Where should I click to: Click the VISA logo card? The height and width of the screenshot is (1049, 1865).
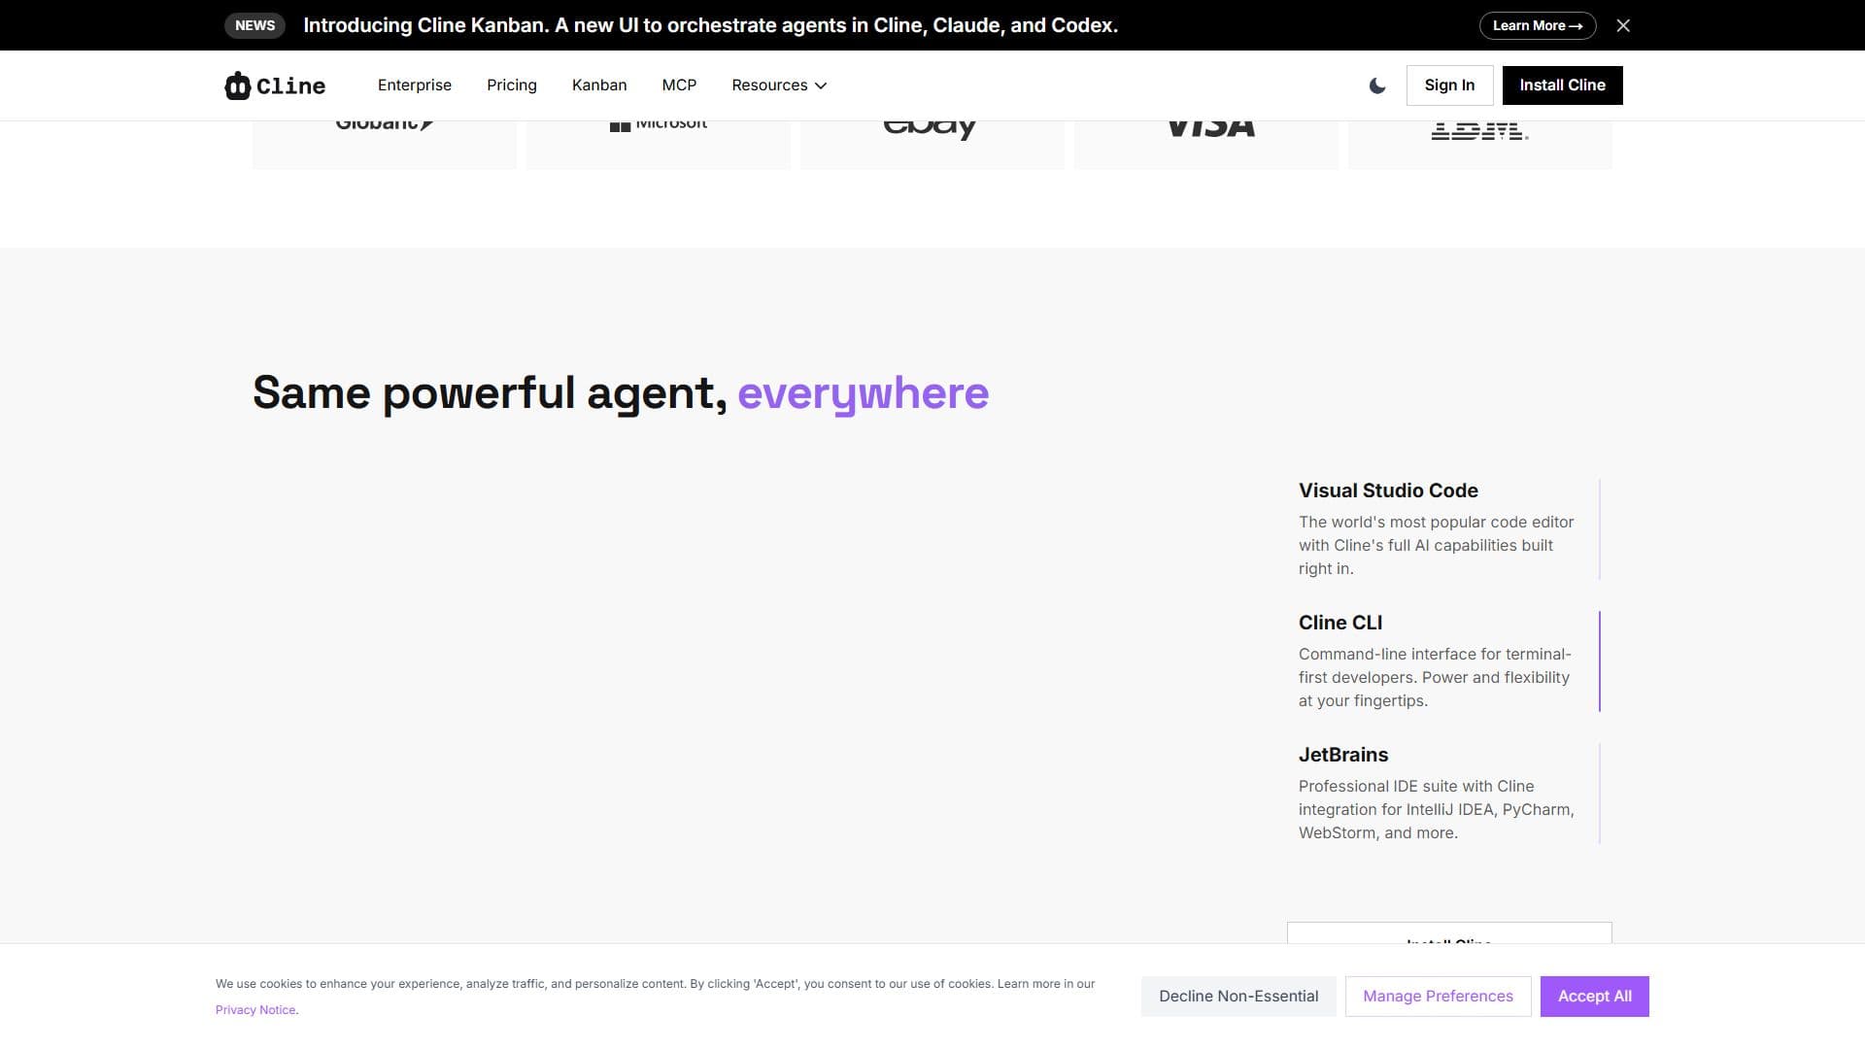tap(1205, 145)
